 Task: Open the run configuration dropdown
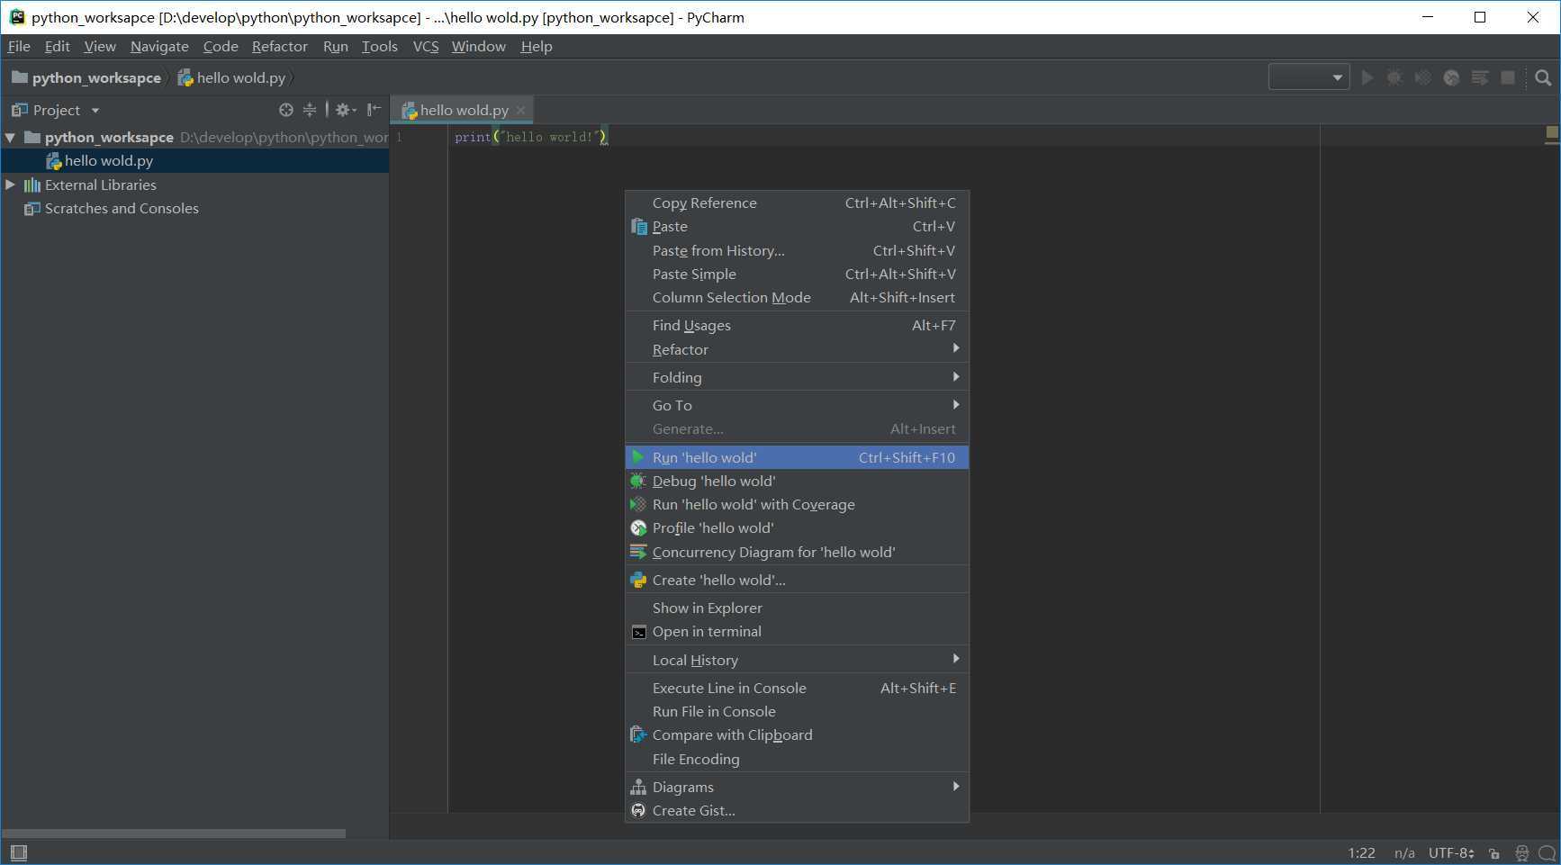pyautogui.click(x=1308, y=77)
